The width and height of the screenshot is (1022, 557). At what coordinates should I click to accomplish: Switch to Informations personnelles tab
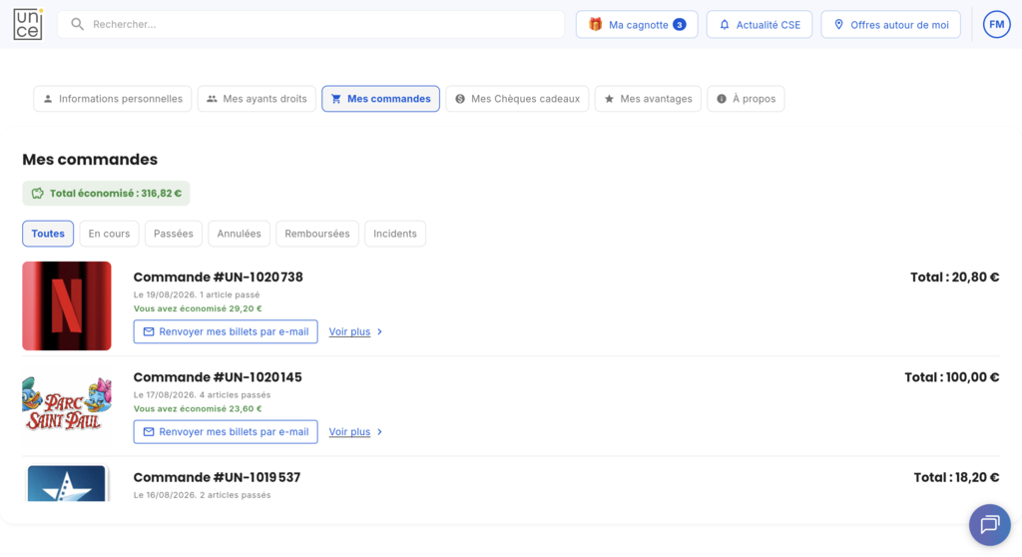pos(113,99)
